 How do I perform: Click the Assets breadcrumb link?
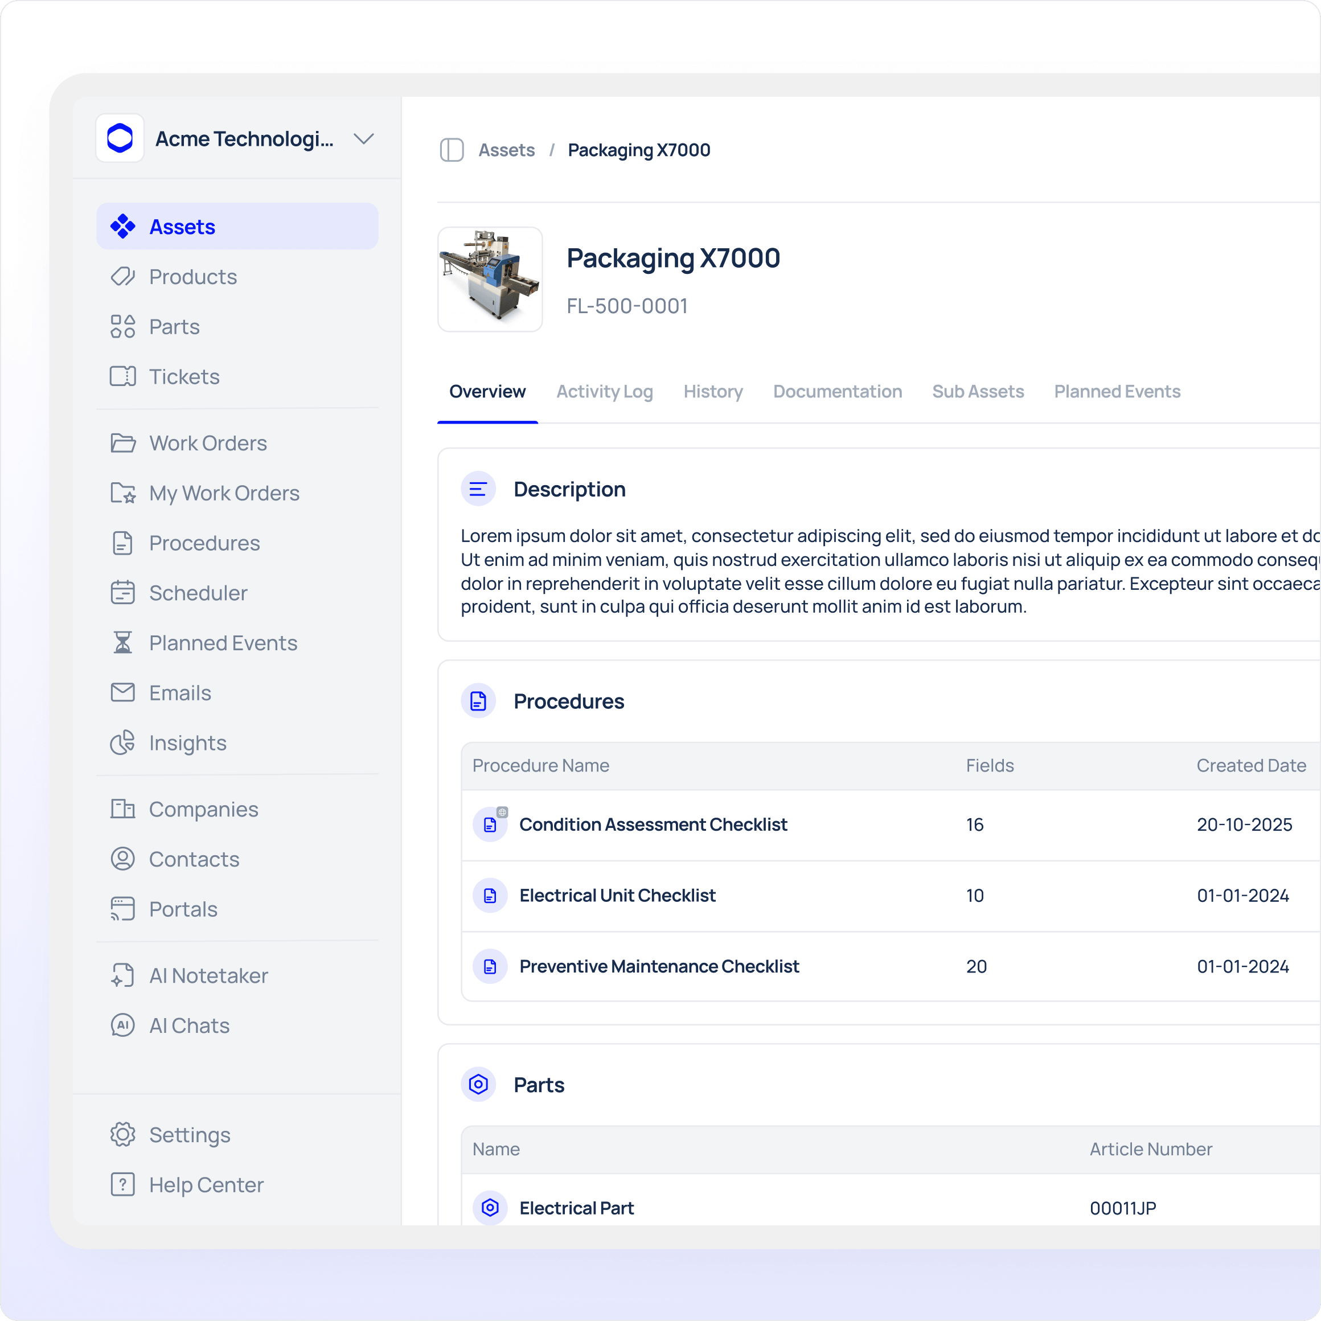(x=506, y=150)
